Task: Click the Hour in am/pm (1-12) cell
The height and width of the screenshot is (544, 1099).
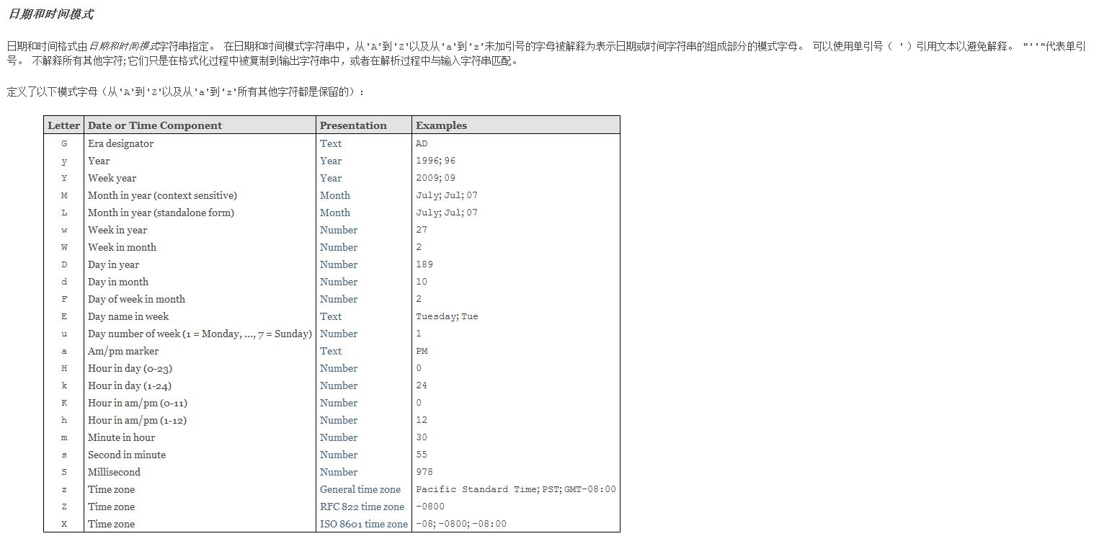Action: (137, 420)
